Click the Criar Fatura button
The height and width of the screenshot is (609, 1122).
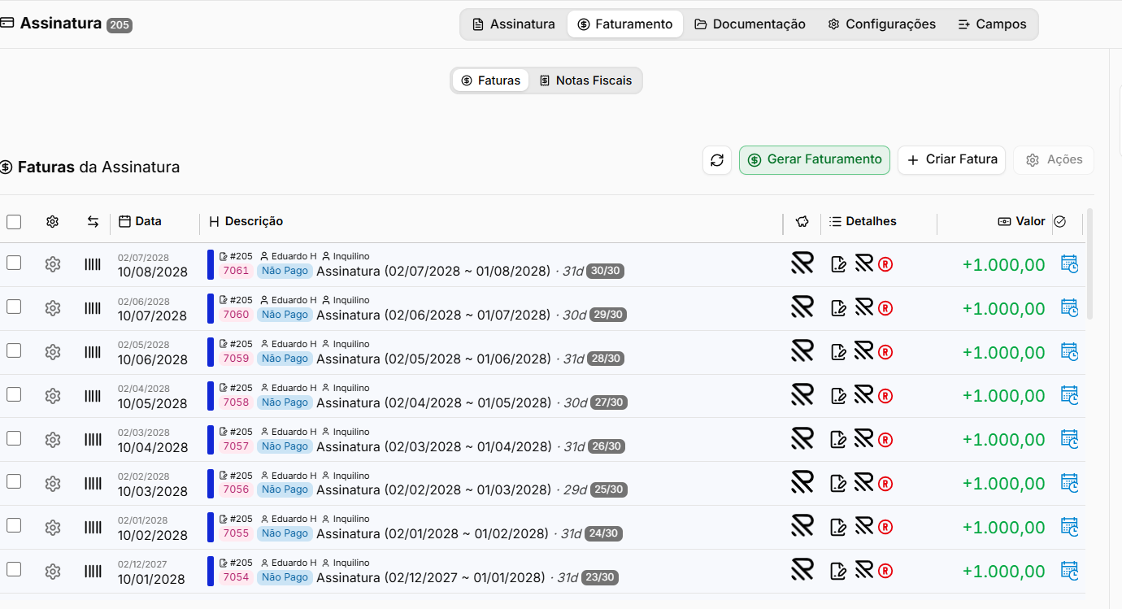951,160
